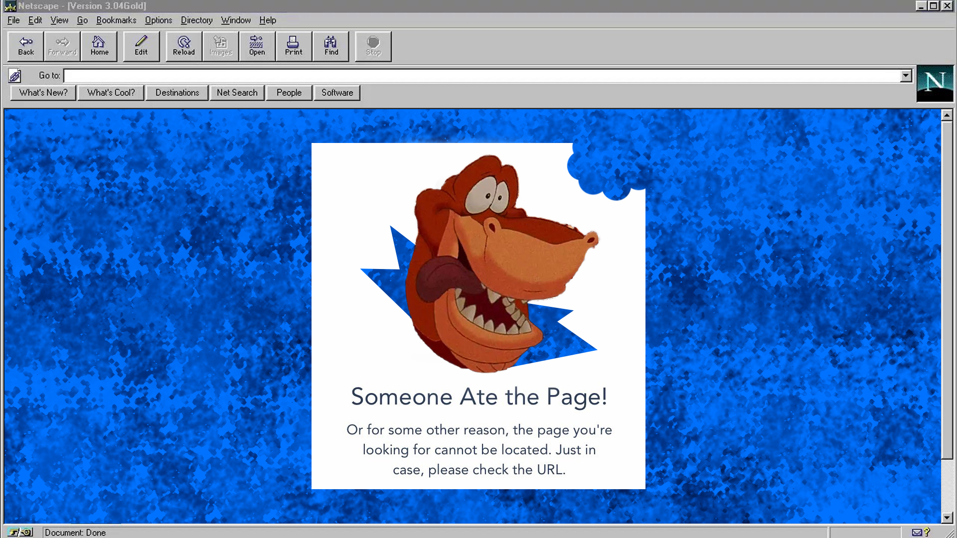
Task: Go back with the Back toolbar button
Action: coord(26,46)
